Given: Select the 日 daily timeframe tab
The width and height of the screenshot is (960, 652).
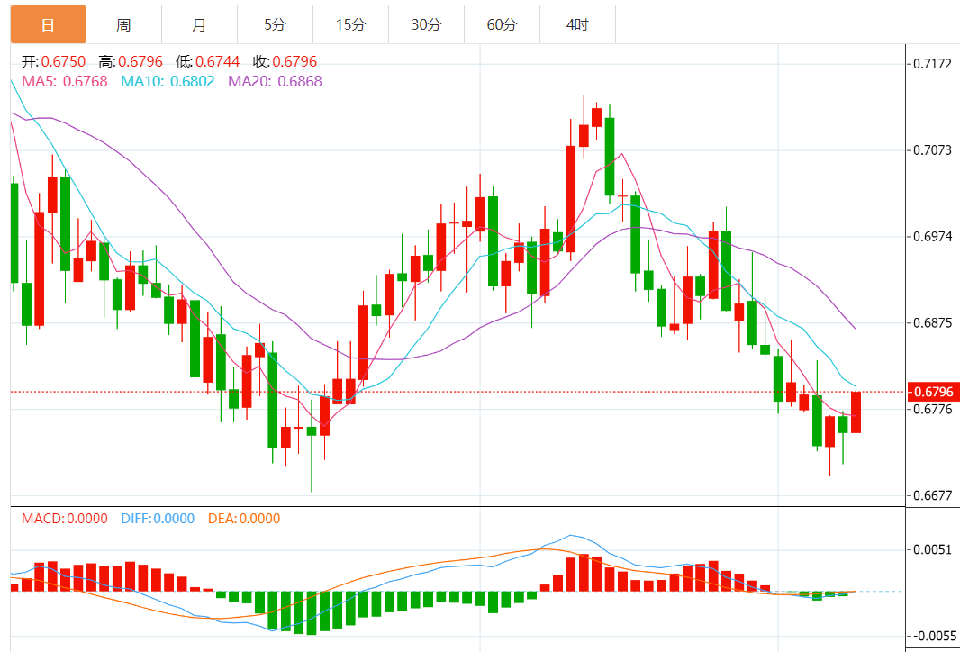Looking at the screenshot, I should [49, 24].
